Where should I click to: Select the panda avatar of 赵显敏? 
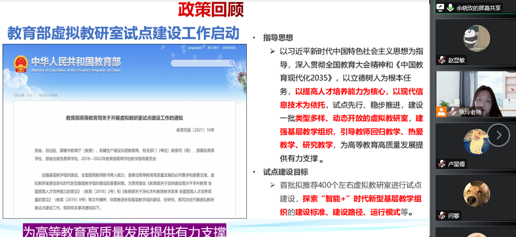tap(477, 39)
